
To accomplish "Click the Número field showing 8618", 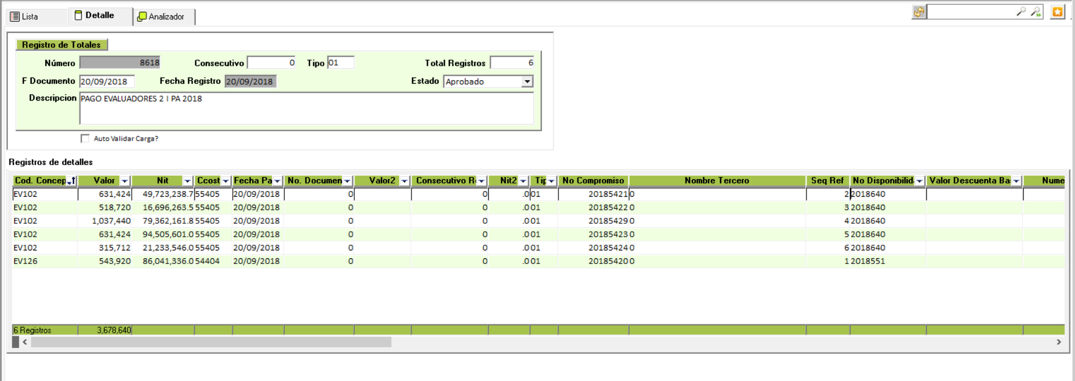I will pyautogui.click(x=120, y=63).
